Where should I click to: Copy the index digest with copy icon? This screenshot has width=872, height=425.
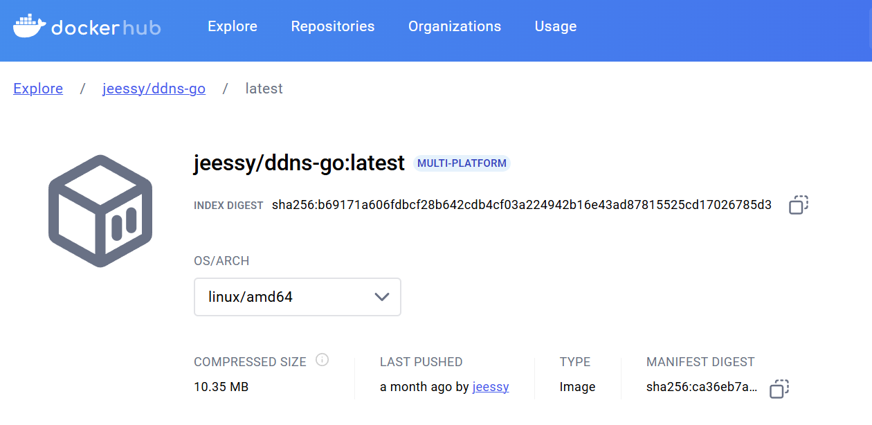(799, 205)
